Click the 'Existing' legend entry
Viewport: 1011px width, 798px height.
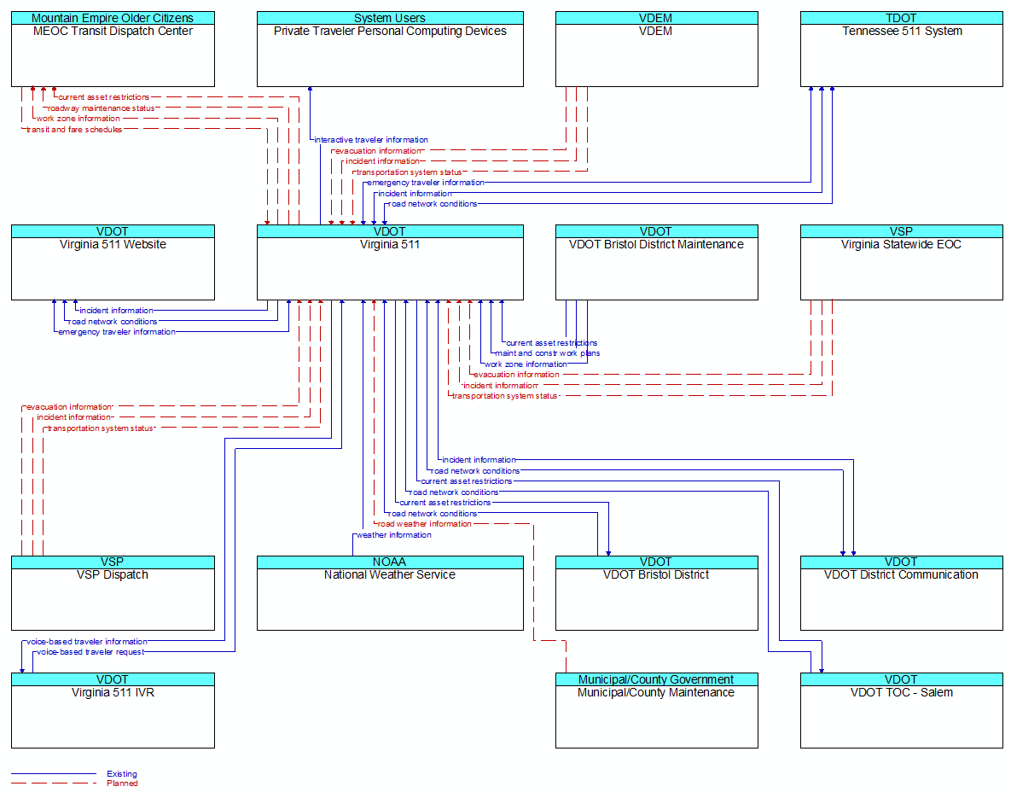click(x=122, y=774)
